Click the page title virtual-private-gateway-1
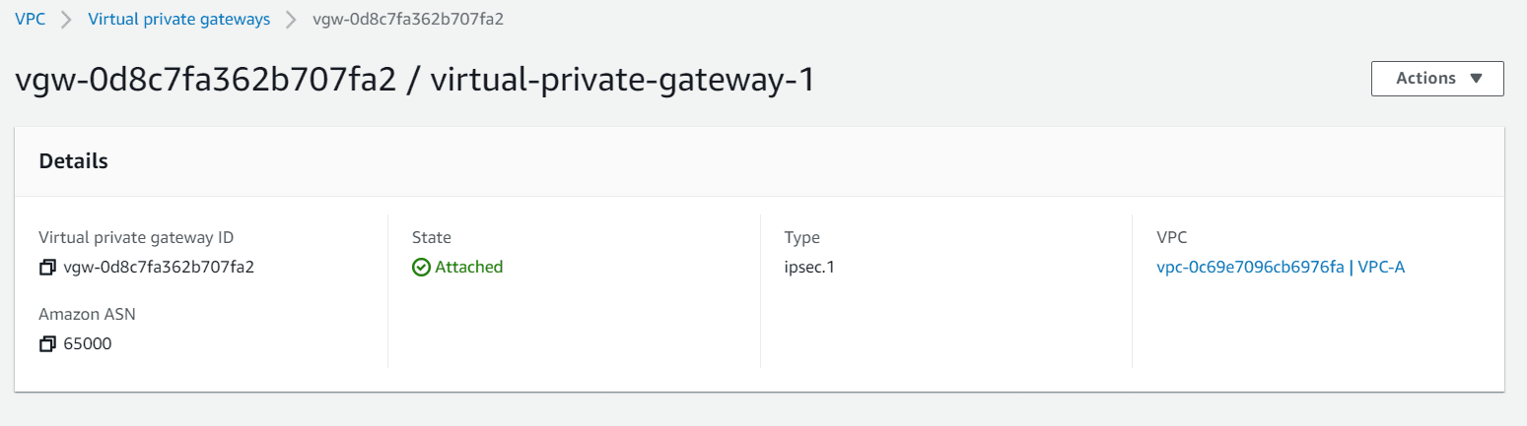 pyautogui.click(x=623, y=80)
